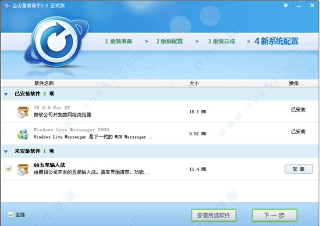Click the IE 8.0 installer box icon
320x226 pixels.
(x=23, y=112)
